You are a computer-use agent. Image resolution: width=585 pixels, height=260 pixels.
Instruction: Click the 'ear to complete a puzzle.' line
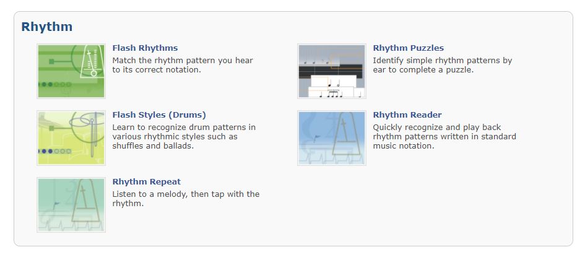[x=423, y=70]
